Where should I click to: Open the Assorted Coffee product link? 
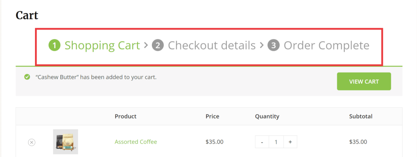coord(136,142)
